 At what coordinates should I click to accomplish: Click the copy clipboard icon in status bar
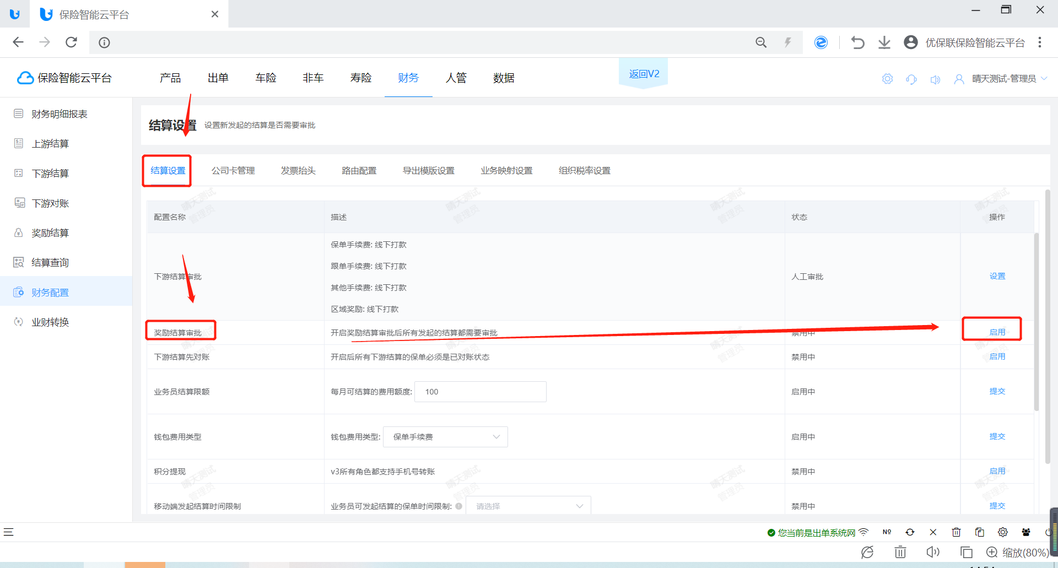click(x=979, y=532)
